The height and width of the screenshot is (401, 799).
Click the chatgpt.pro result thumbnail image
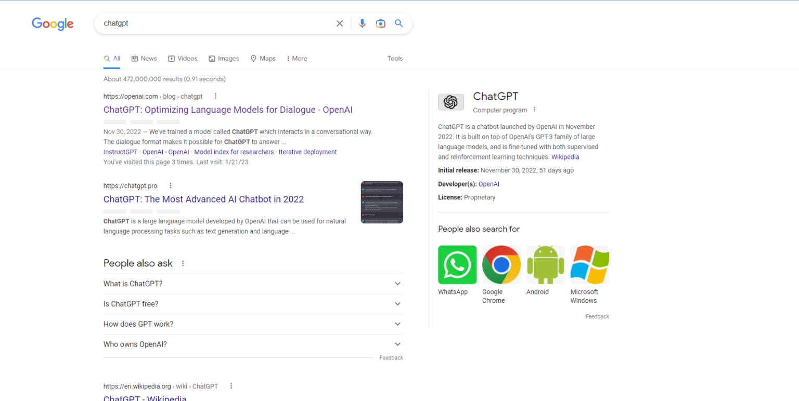pos(381,202)
